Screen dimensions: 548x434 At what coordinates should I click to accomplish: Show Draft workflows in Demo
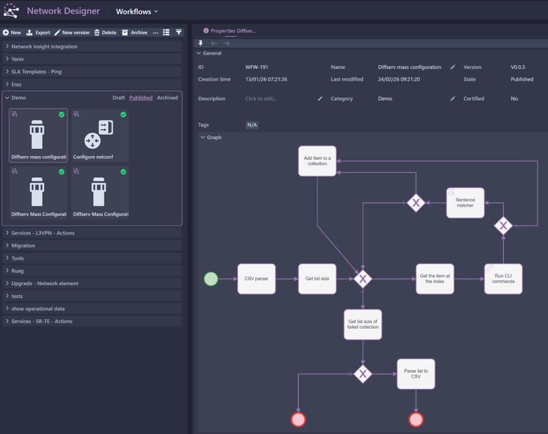pyautogui.click(x=119, y=98)
